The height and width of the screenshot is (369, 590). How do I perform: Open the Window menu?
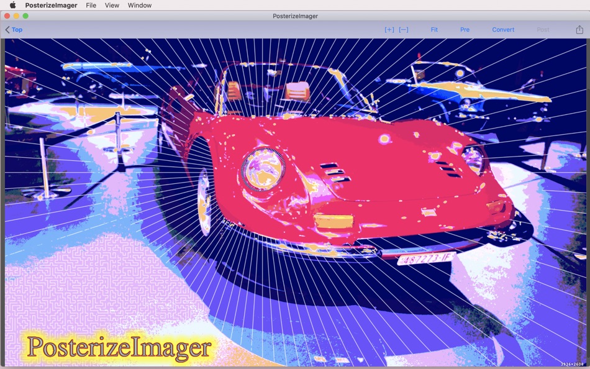click(x=139, y=5)
